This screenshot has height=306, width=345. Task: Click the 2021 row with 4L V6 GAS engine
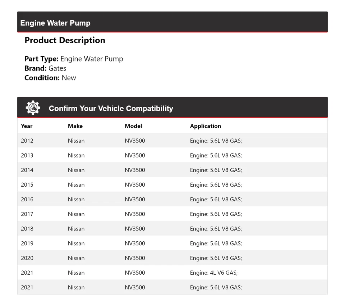(172, 273)
